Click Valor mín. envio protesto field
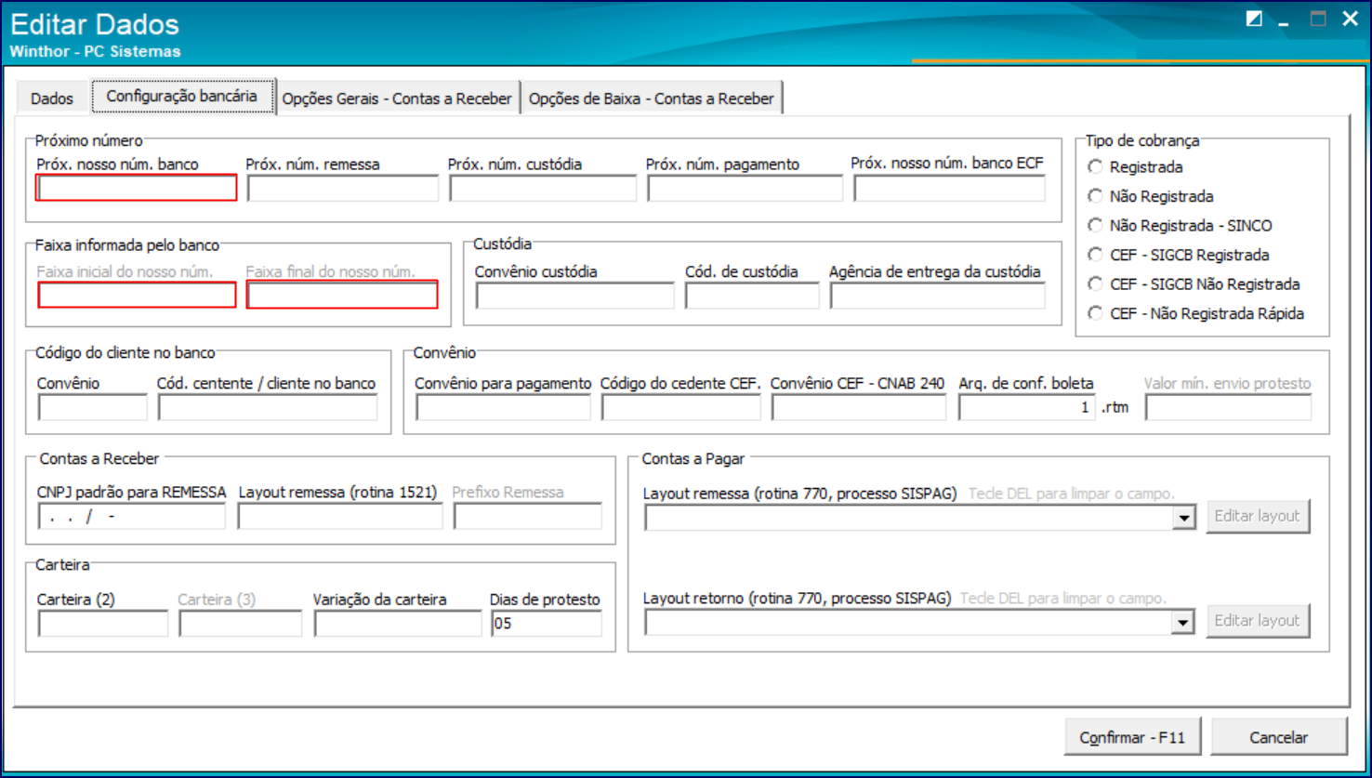 coord(1228,407)
